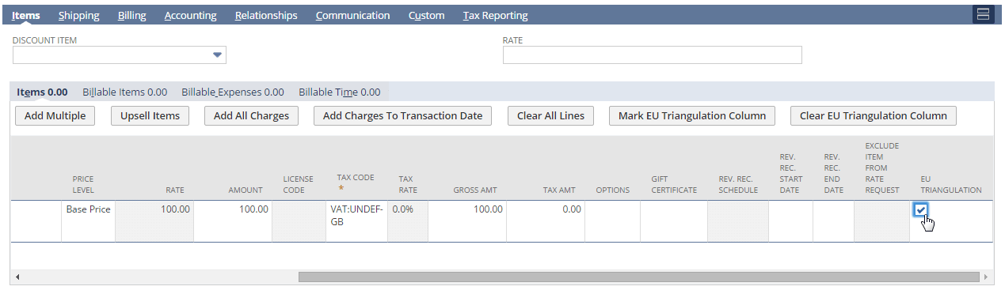
Task: Click the Upsell Items button
Action: [150, 115]
